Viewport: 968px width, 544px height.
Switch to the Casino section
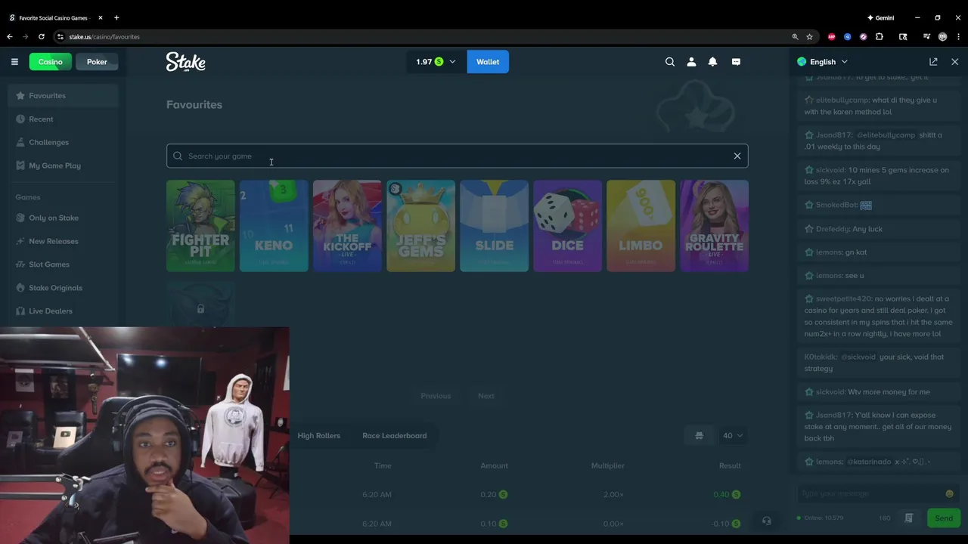click(51, 62)
